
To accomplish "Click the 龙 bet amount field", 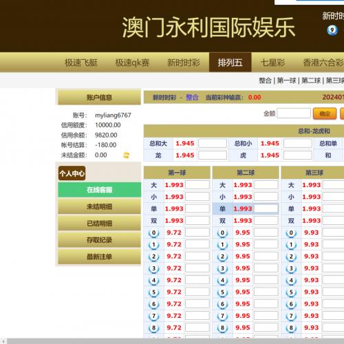I will [x=213, y=155].
